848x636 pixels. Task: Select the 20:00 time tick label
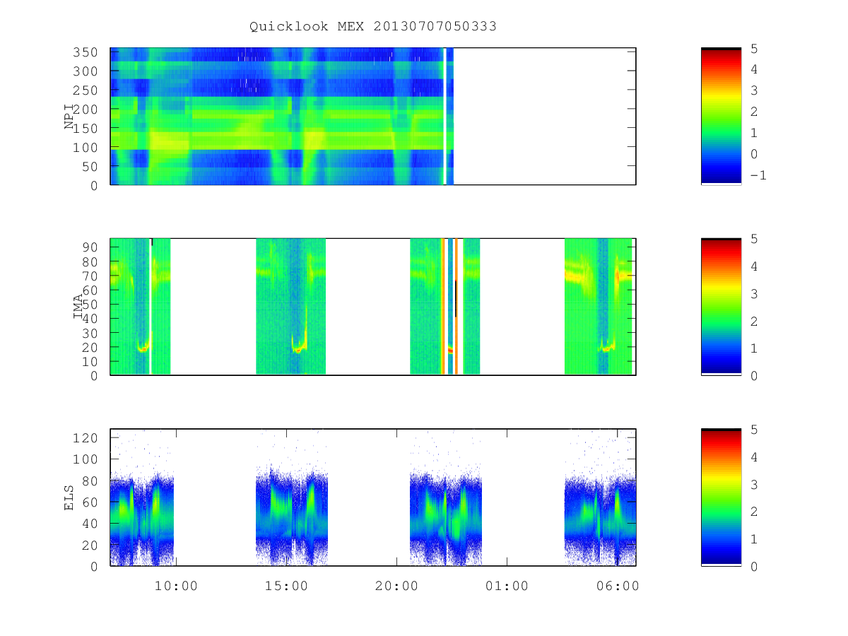tap(396, 586)
